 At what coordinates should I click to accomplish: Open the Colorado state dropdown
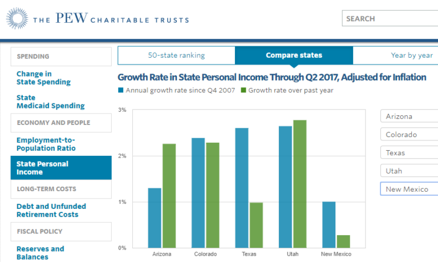tap(409, 135)
